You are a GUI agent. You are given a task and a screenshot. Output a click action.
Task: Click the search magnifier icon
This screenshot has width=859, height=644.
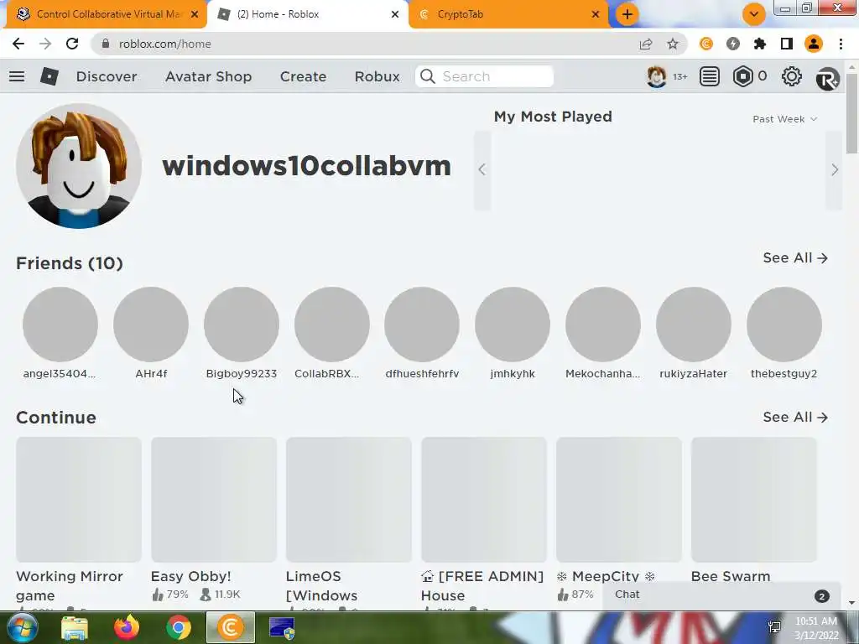tap(428, 76)
